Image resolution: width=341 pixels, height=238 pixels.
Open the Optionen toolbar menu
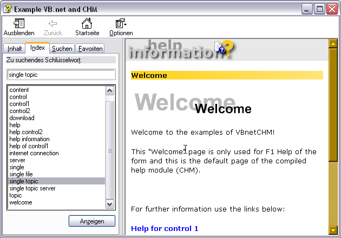(121, 24)
